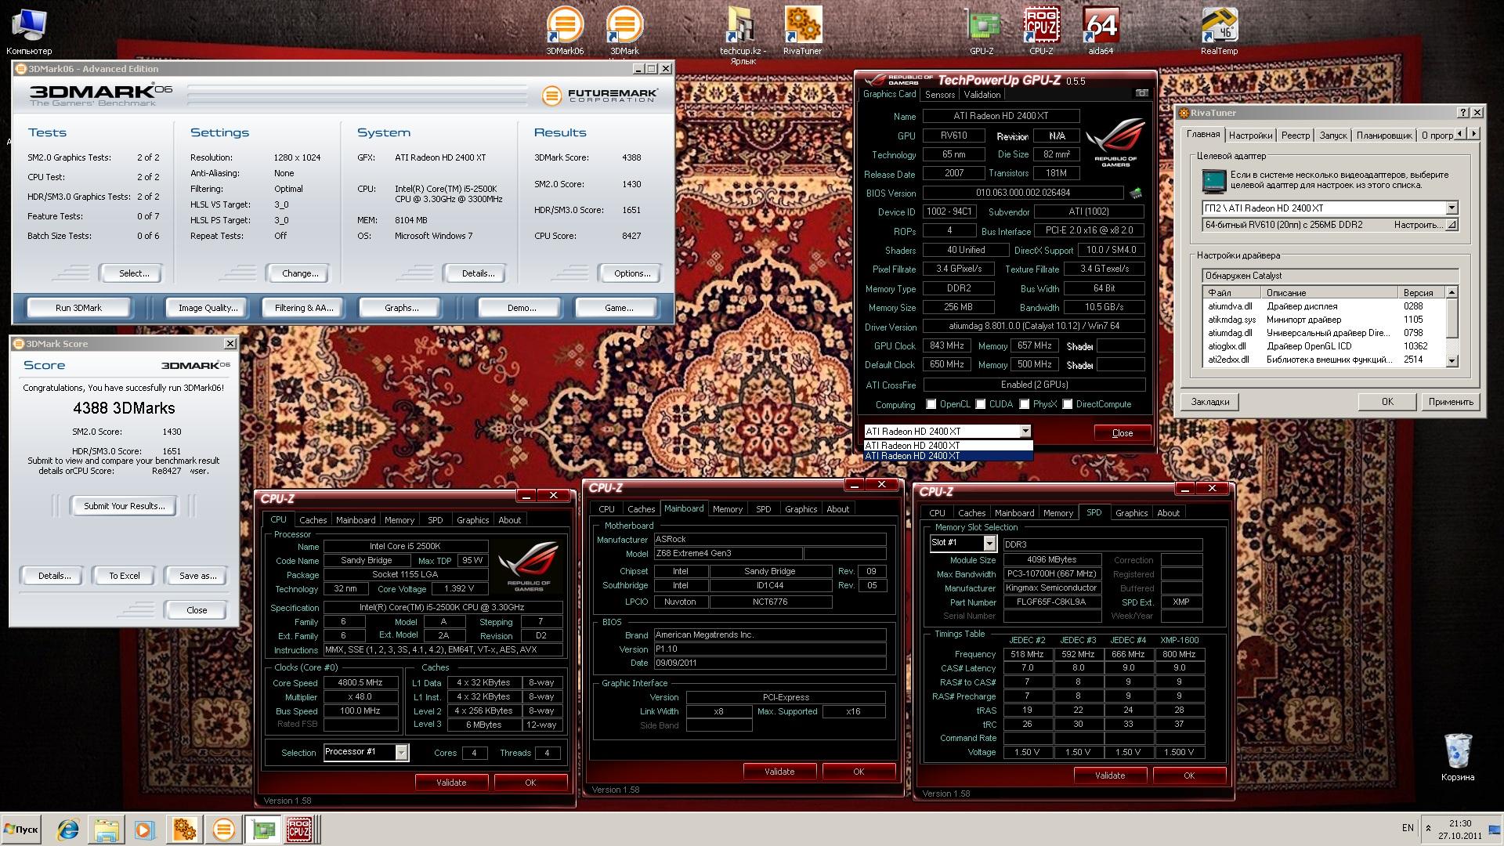
Task: Open the 3DMark06 desktop shortcut
Action: [x=565, y=30]
